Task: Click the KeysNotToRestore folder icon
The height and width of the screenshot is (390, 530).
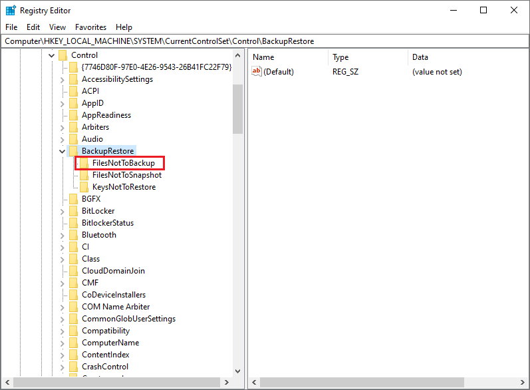Action: click(84, 187)
